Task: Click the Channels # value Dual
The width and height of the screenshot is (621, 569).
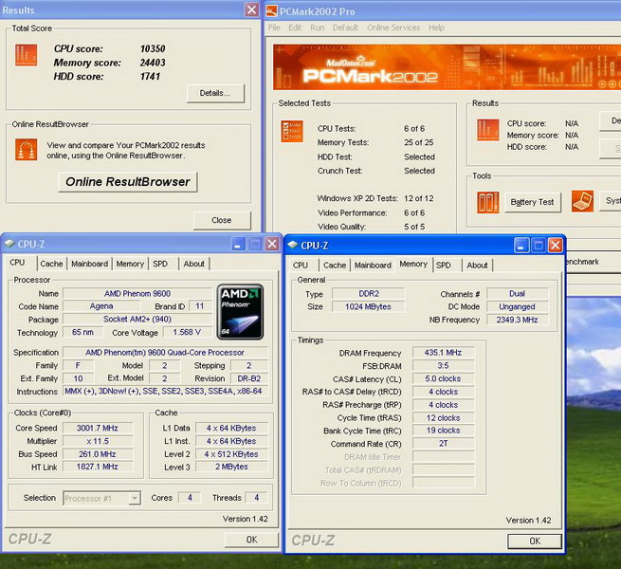Action: [x=518, y=294]
